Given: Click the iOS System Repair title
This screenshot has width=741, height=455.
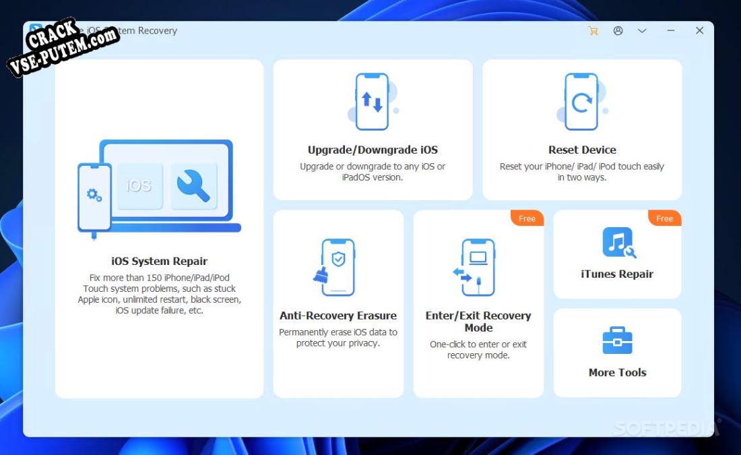Looking at the screenshot, I should 159,261.
